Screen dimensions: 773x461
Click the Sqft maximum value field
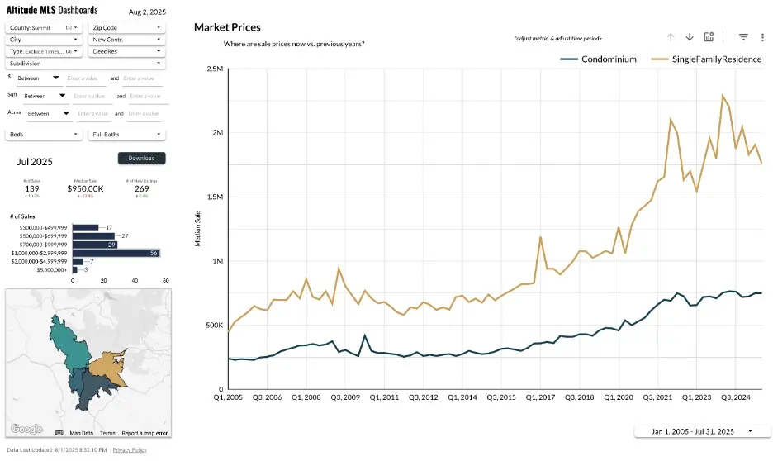pos(149,96)
